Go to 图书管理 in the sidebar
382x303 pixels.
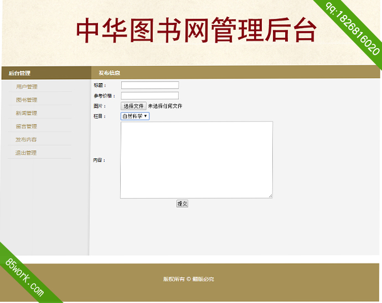pos(27,100)
